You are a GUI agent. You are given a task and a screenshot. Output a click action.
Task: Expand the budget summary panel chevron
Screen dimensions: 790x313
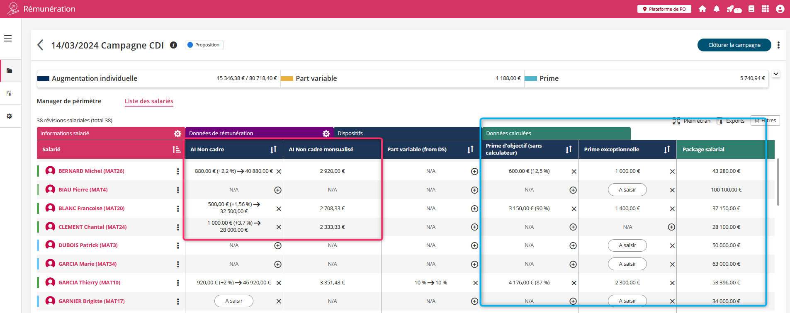coord(776,74)
